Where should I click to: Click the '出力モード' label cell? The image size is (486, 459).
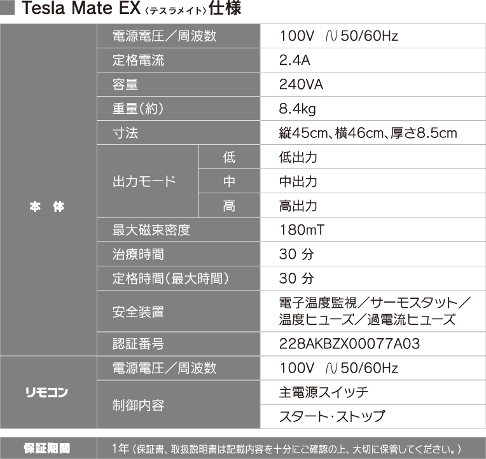[x=148, y=181]
